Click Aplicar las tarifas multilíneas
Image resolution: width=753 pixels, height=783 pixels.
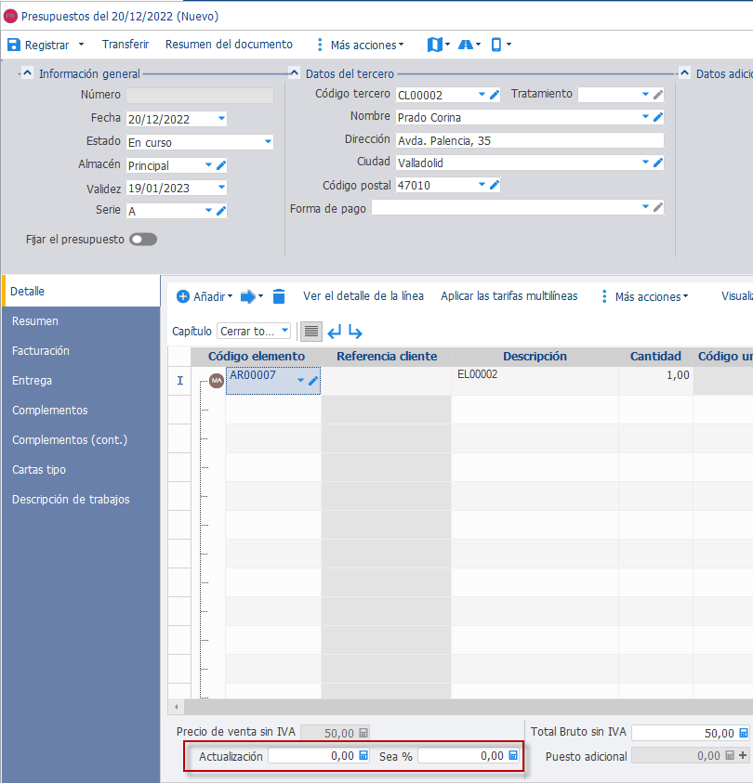[509, 296]
